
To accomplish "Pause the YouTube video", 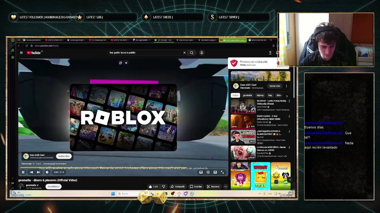I will (23, 172).
